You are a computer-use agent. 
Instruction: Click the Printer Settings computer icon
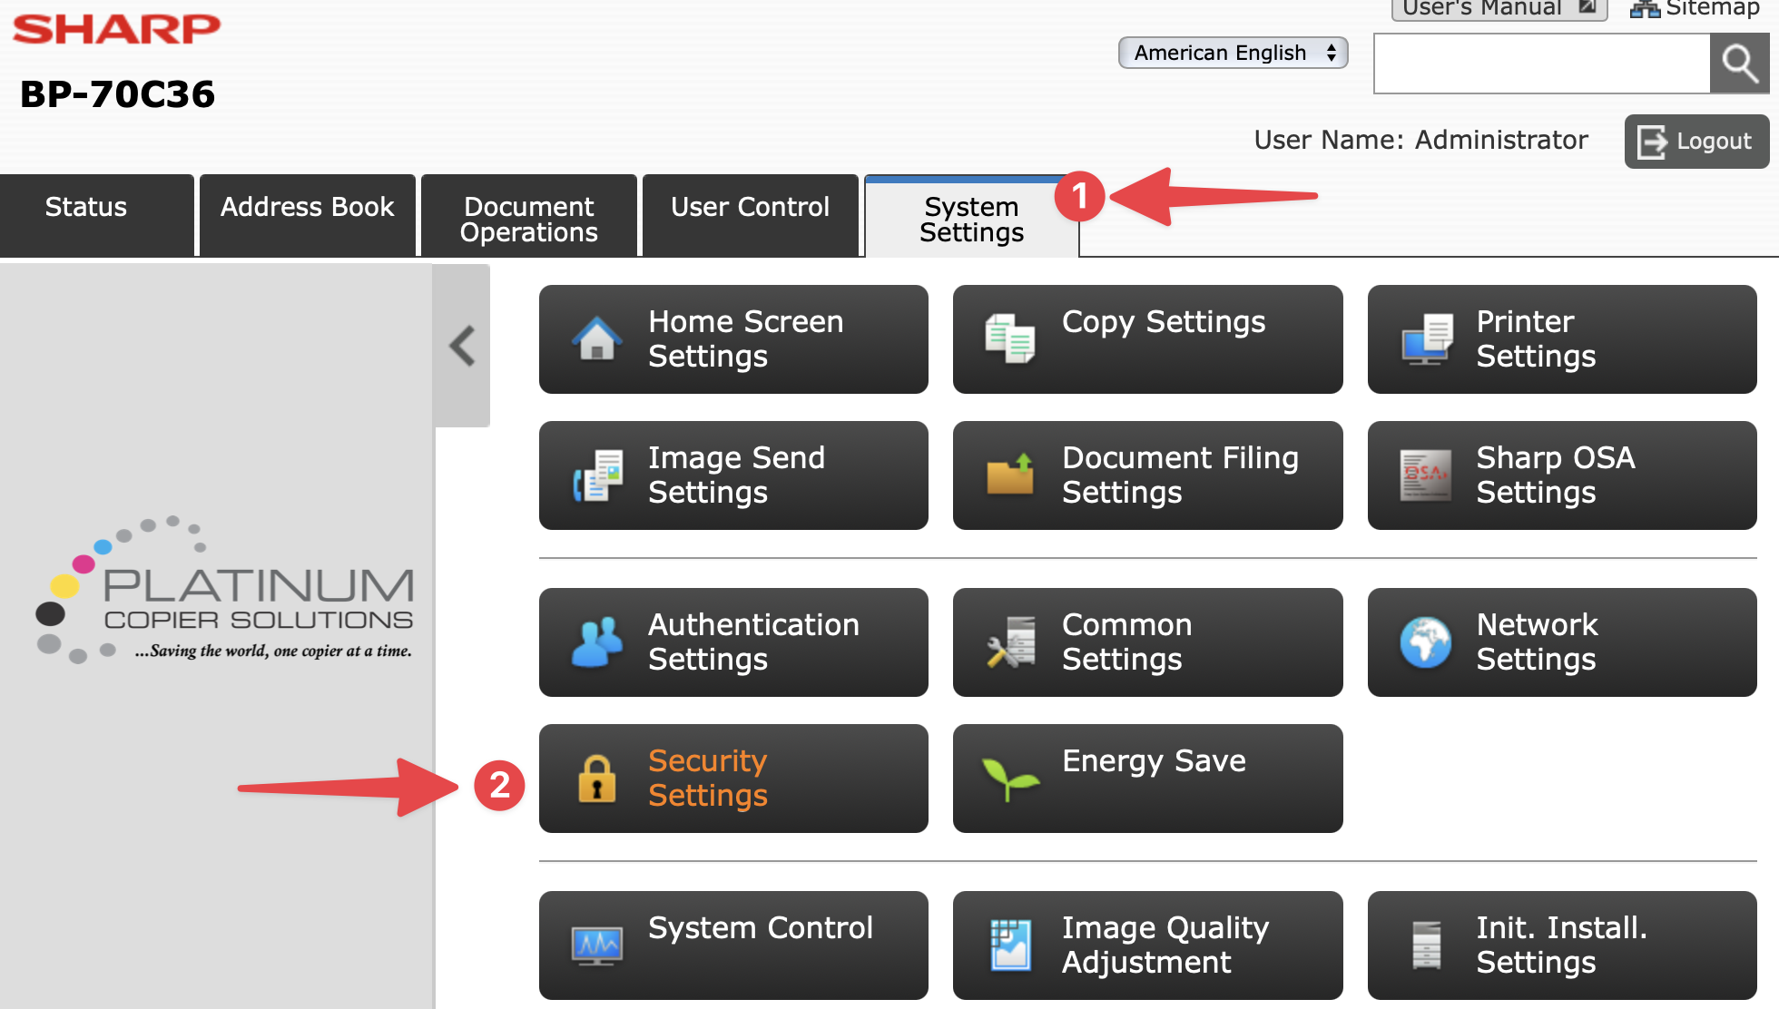coord(1426,339)
